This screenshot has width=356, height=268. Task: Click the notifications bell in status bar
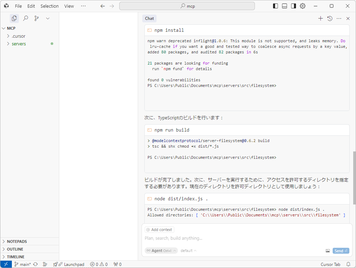[x=348, y=264]
